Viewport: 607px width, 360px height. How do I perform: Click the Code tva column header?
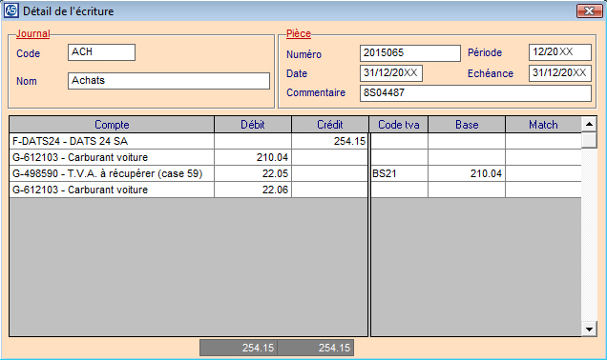[x=399, y=125]
